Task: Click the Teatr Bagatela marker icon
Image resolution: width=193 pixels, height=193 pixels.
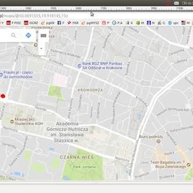Action: [188, 165]
